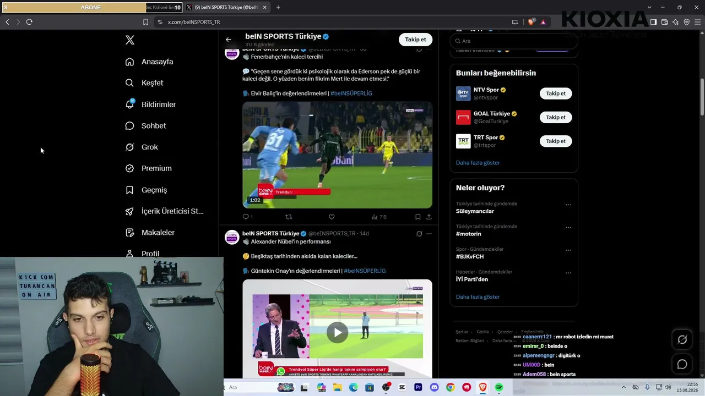Open Brave main hamburger menu
The height and width of the screenshot is (396, 705).
[x=697, y=22]
